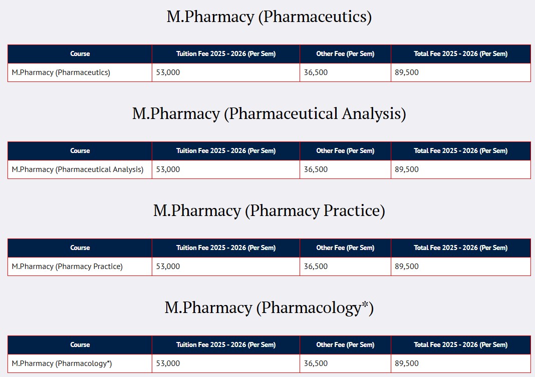
Task: Click the M.Pharmacy (Pharmaceutical Analysis) section heading
Action: pyautogui.click(x=269, y=114)
